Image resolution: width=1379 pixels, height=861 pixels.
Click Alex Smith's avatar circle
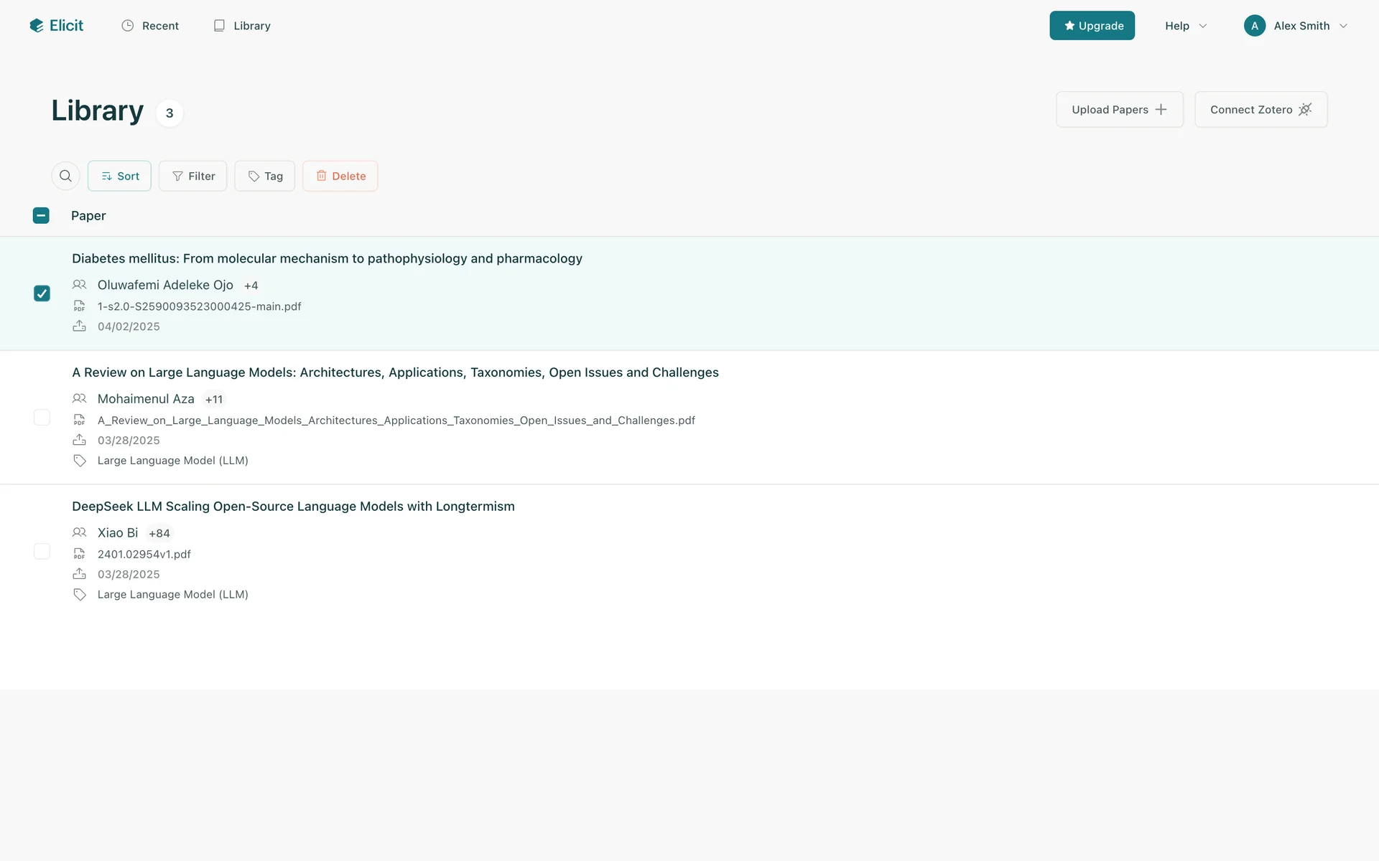pos(1254,26)
